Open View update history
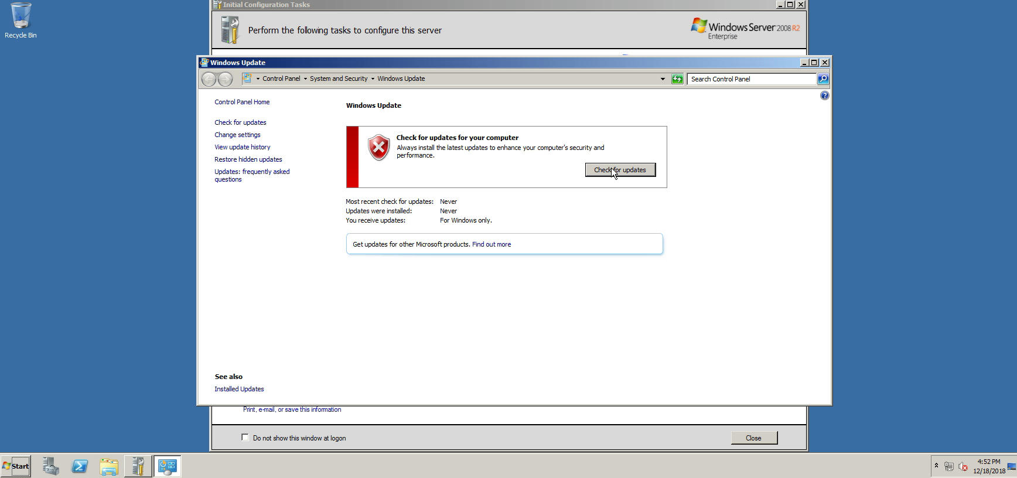Screen dimensions: 1017x478 pos(242,147)
